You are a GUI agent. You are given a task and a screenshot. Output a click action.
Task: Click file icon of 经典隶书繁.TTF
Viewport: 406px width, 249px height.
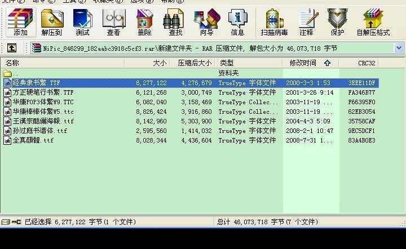[x=7, y=83]
